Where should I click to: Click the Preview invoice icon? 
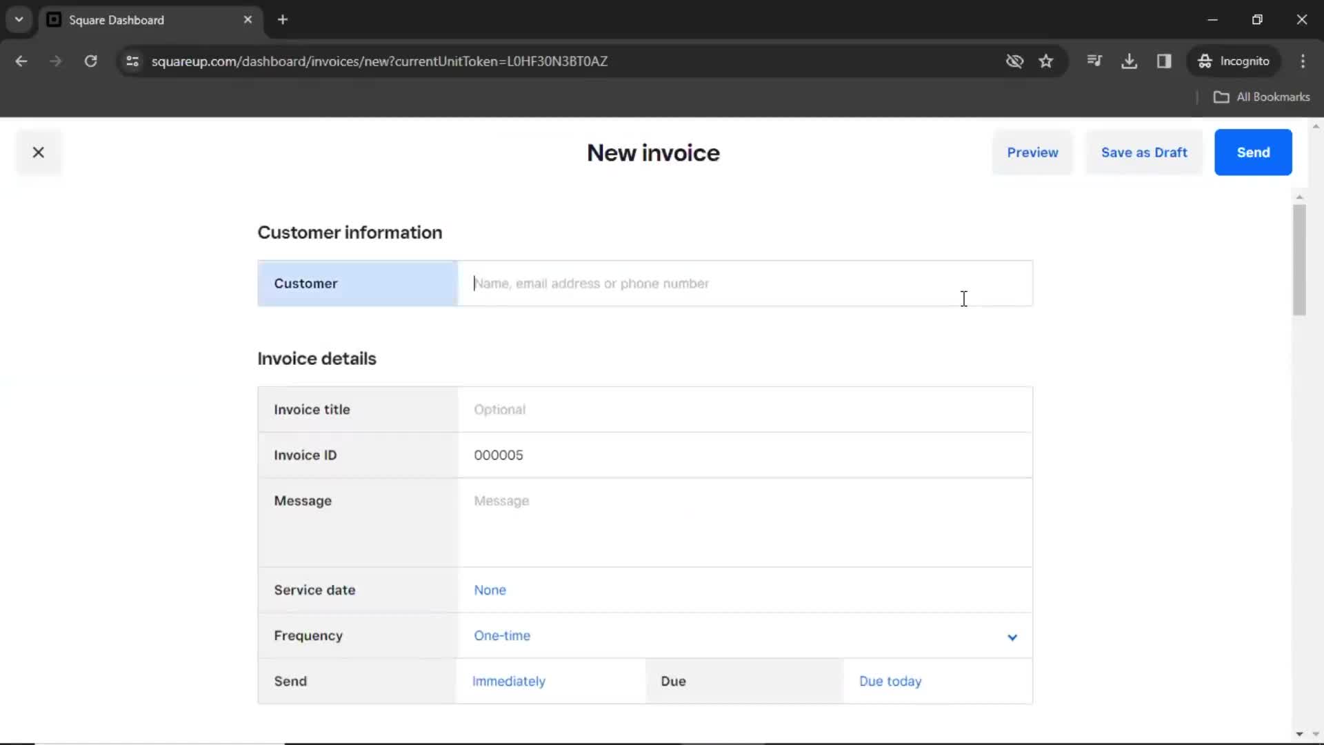pos(1032,153)
